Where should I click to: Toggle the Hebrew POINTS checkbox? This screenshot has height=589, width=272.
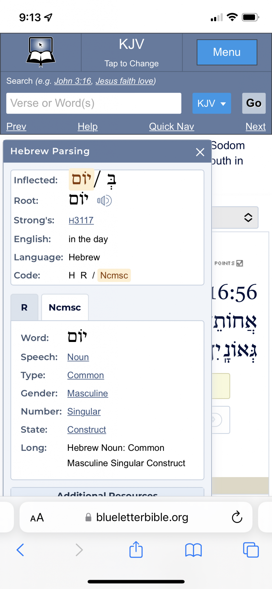click(240, 263)
